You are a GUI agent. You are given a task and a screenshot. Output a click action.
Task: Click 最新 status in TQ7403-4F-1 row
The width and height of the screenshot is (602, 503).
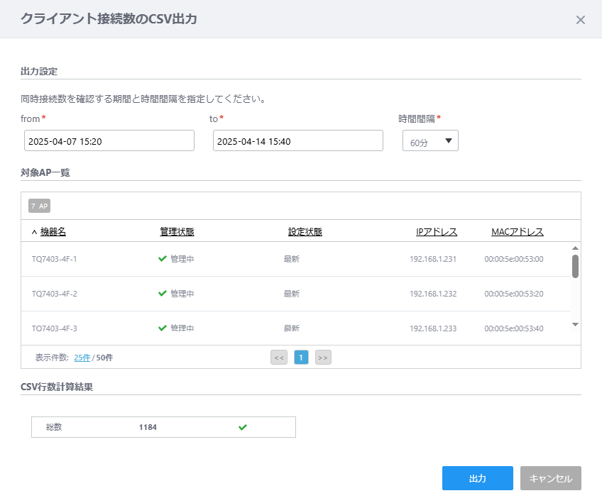click(x=291, y=259)
